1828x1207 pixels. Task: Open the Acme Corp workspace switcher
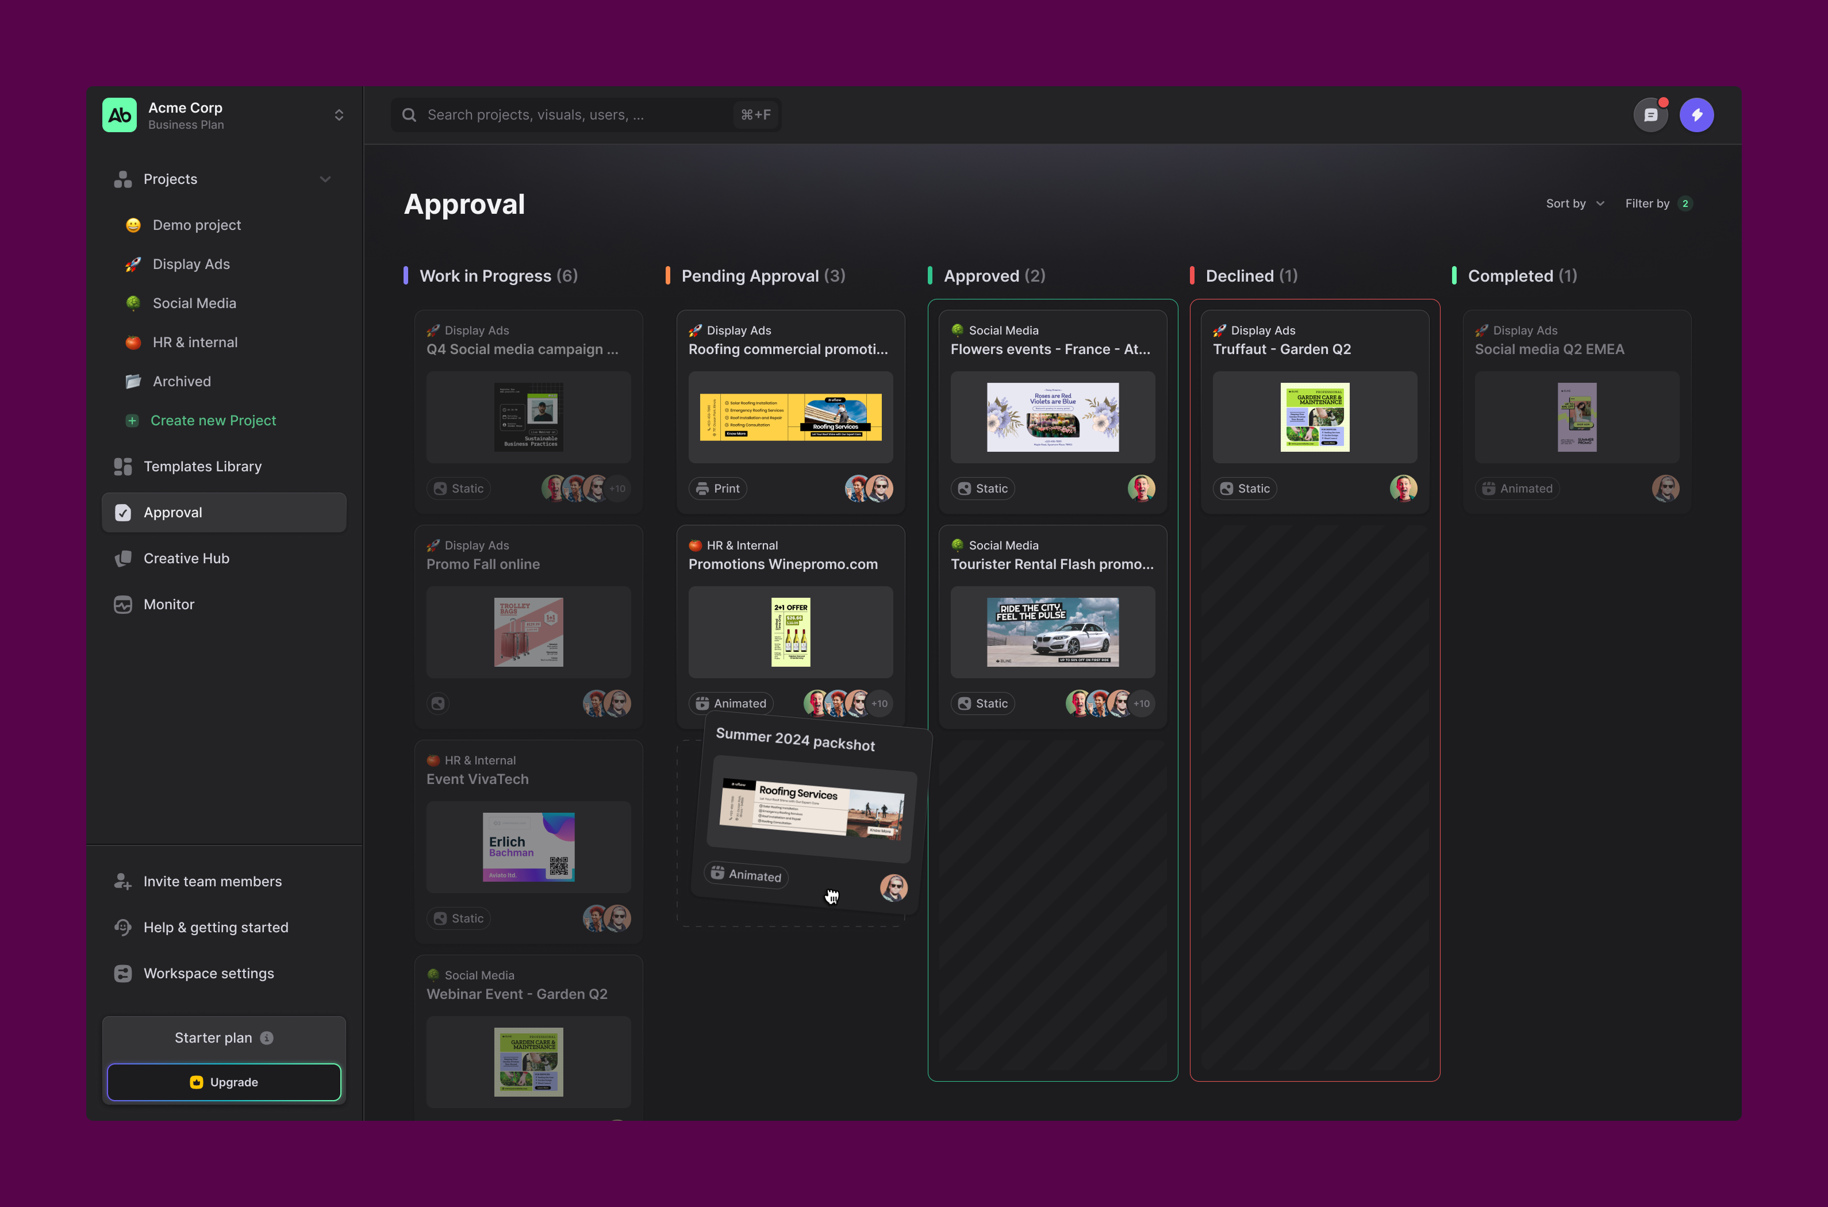click(x=339, y=114)
